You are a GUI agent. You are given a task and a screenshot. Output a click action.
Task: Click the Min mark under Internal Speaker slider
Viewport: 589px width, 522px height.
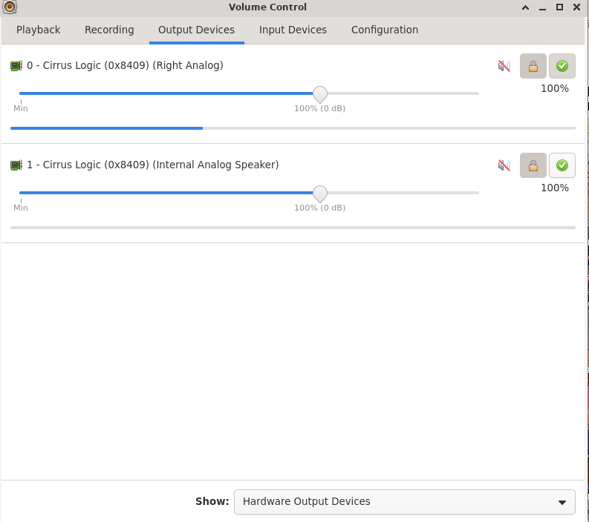click(x=21, y=208)
